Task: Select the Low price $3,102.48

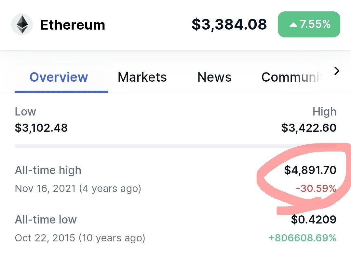Action: (x=41, y=128)
